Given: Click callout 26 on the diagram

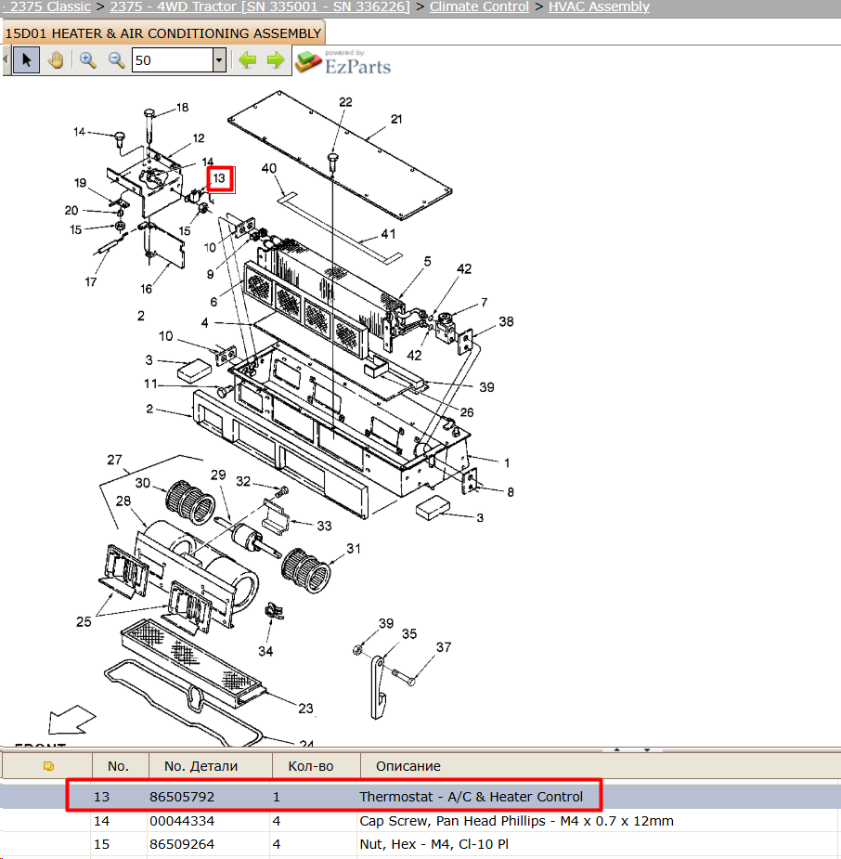Looking at the screenshot, I should point(467,412).
